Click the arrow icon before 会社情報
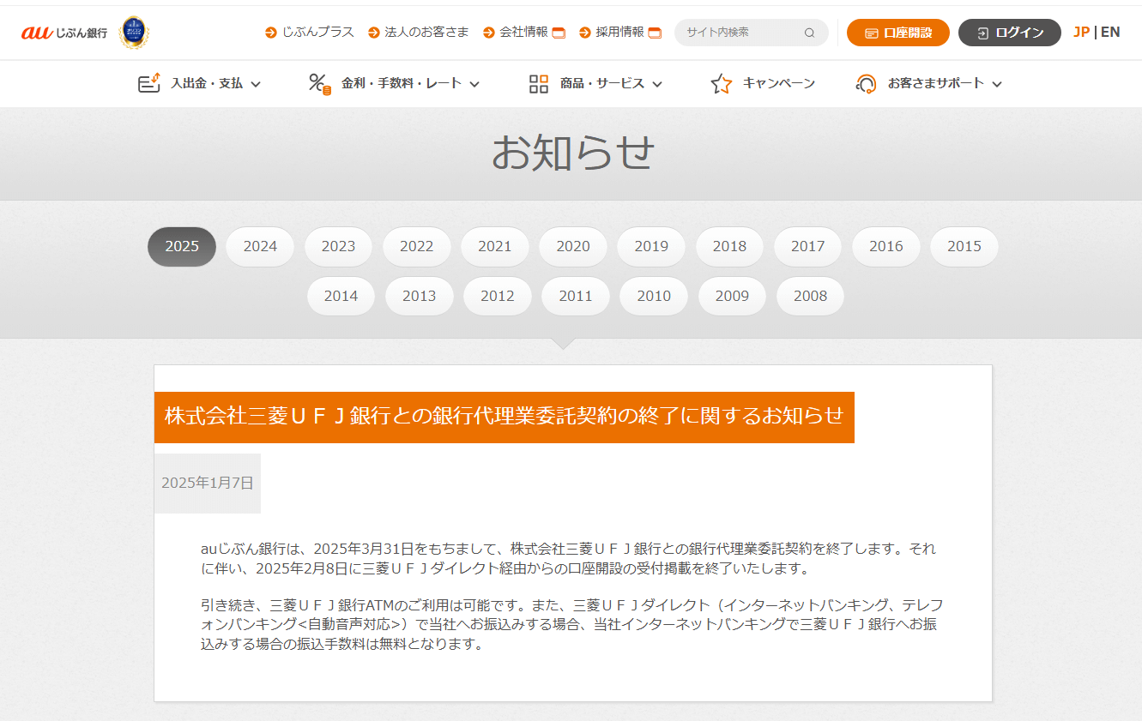This screenshot has height=721, width=1142. (x=489, y=33)
